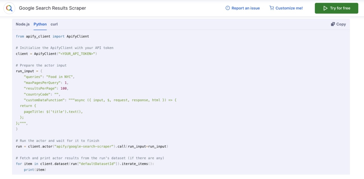Click the print(item) line in code
This screenshot has height=179, width=364.
click(x=35, y=170)
